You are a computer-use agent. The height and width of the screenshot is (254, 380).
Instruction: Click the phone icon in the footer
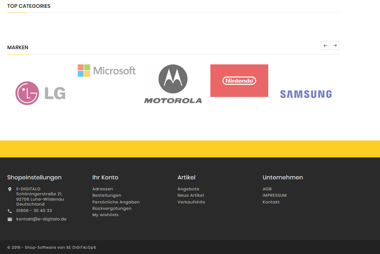pyautogui.click(x=10, y=211)
